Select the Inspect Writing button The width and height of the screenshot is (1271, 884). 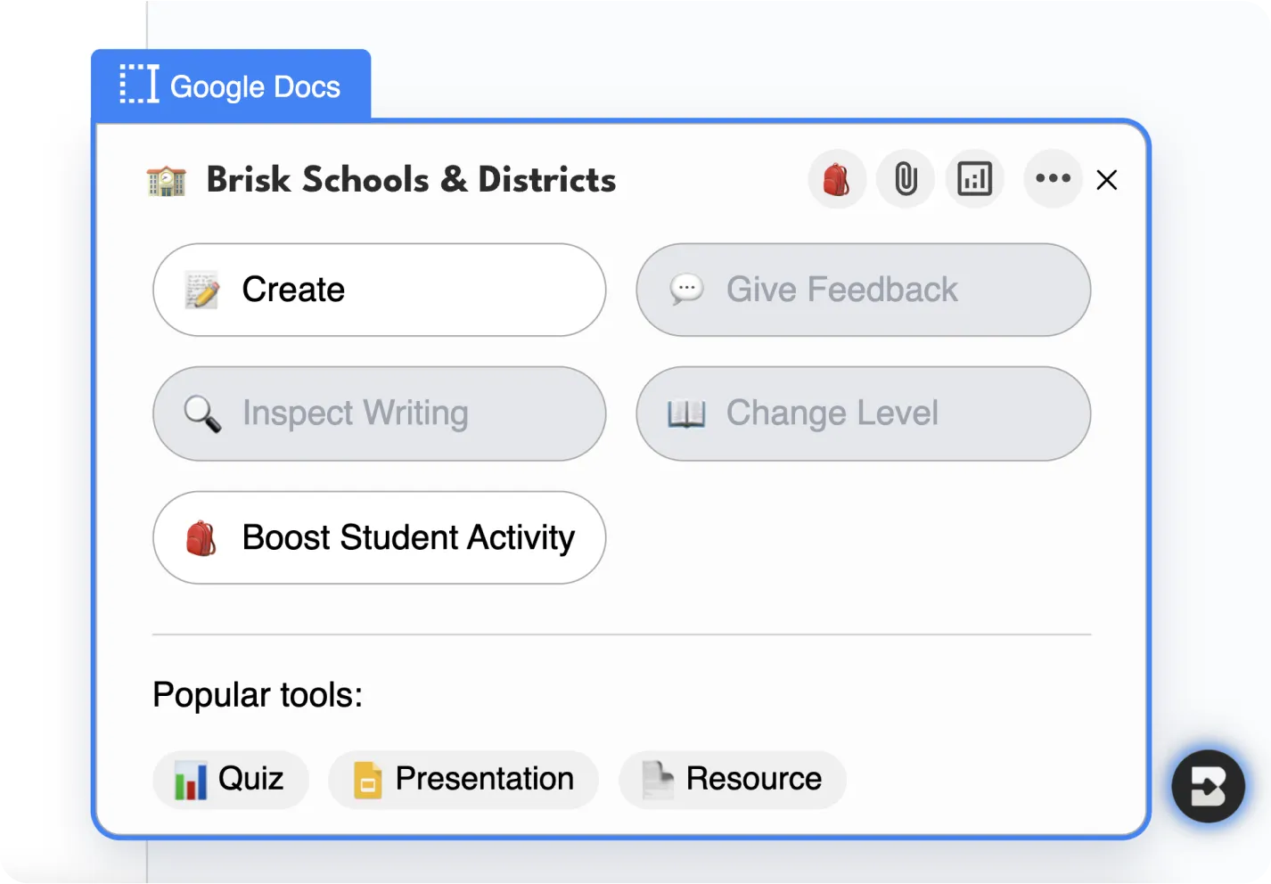[x=380, y=413]
